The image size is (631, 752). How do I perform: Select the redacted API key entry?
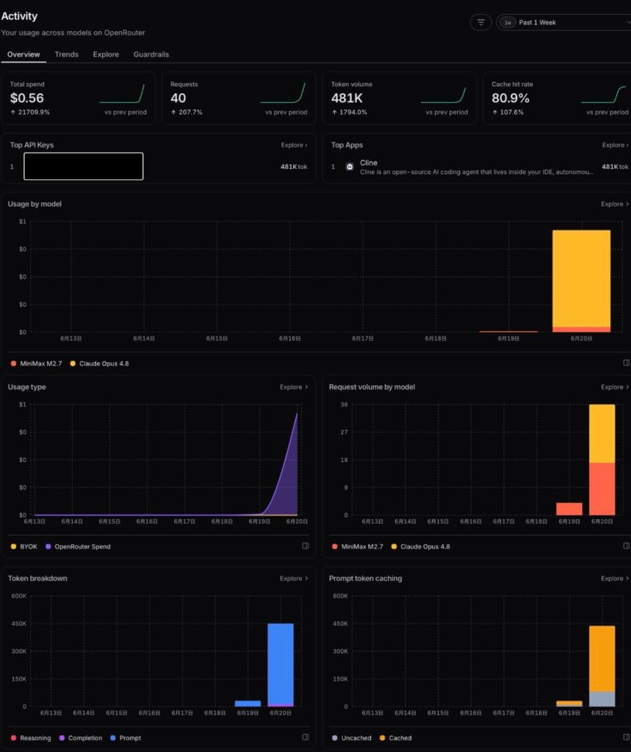[x=84, y=167]
